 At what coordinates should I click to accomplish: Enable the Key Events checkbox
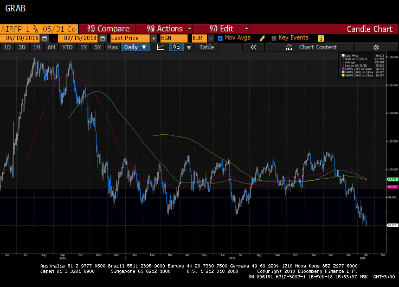tap(274, 38)
